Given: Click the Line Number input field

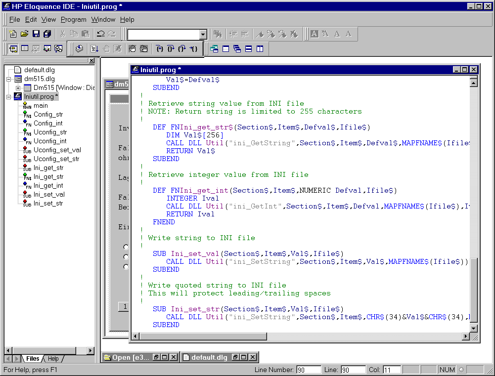Looking at the screenshot, I should coord(308,370).
